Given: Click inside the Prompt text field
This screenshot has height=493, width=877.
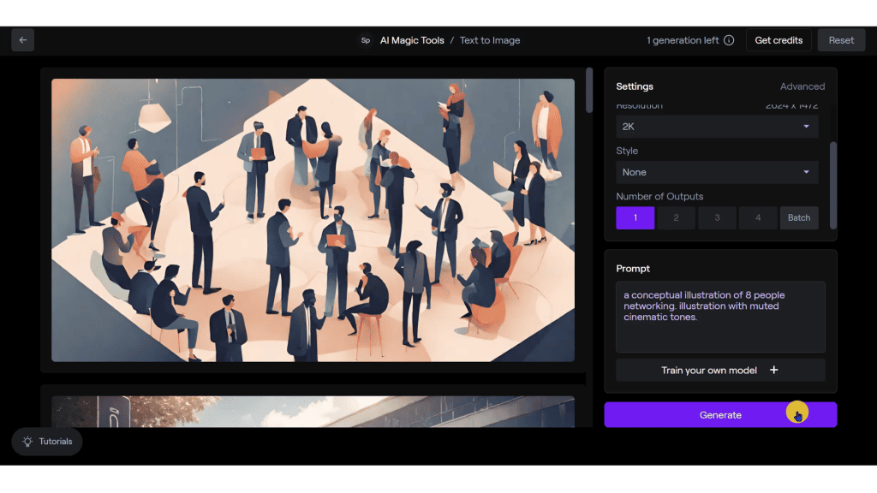Looking at the screenshot, I should (x=719, y=317).
